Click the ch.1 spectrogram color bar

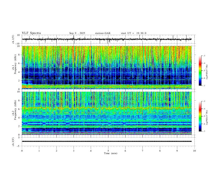pyautogui.click(x=200, y=71)
